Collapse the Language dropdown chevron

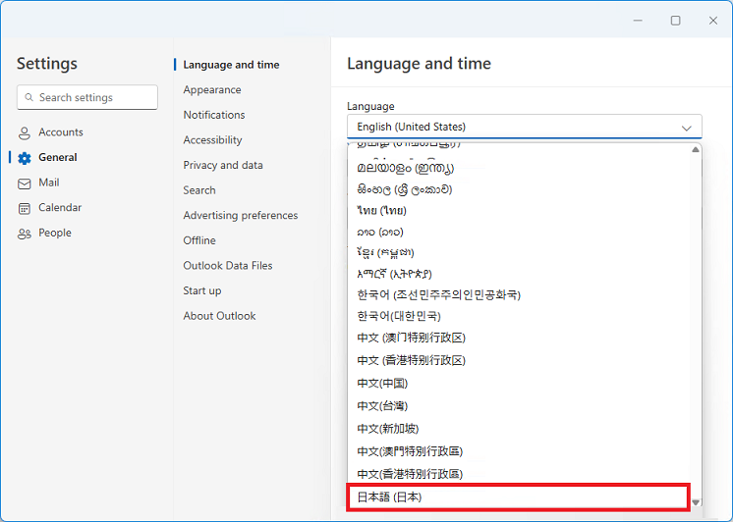click(x=686, y=128)
